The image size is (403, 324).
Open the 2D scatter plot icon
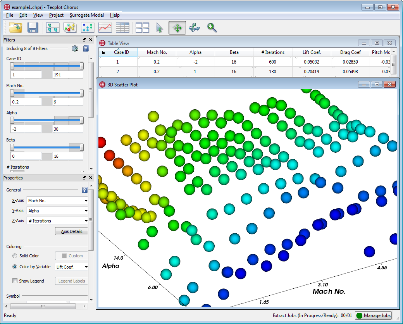88,28
